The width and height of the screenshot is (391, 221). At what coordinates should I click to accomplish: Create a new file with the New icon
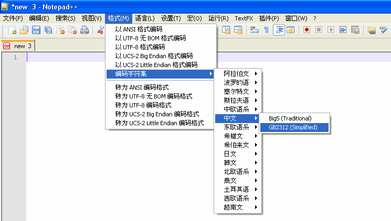[12, 30]
